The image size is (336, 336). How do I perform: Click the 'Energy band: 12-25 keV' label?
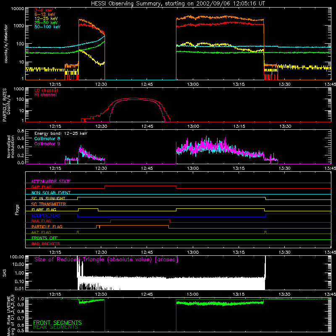point(61,134)
